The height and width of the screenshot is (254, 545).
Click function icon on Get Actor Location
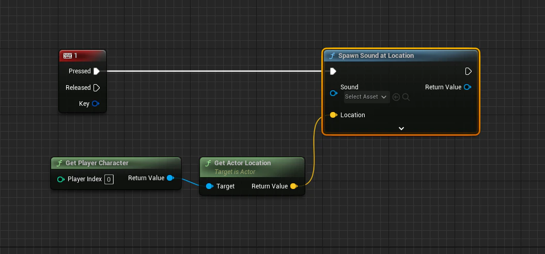coord(208,163)
